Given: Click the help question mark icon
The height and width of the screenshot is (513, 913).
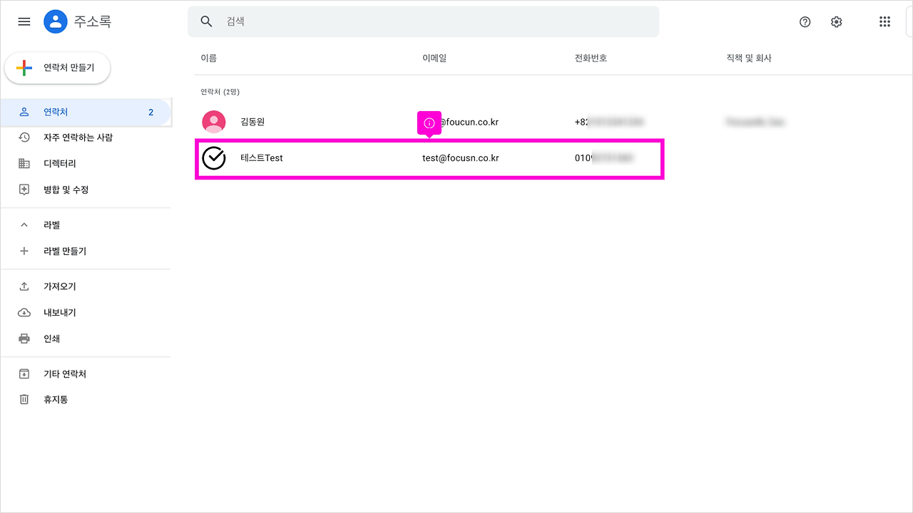Looking at the screenshot, I should pyautogui.click(x=805, y=21).
